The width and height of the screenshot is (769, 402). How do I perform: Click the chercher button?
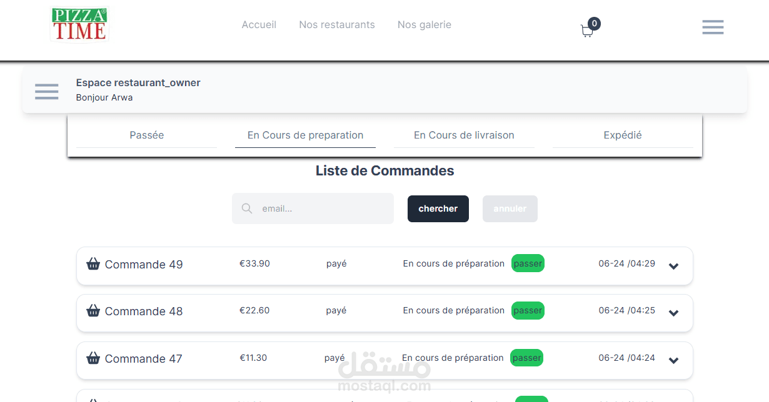(438, 208)
